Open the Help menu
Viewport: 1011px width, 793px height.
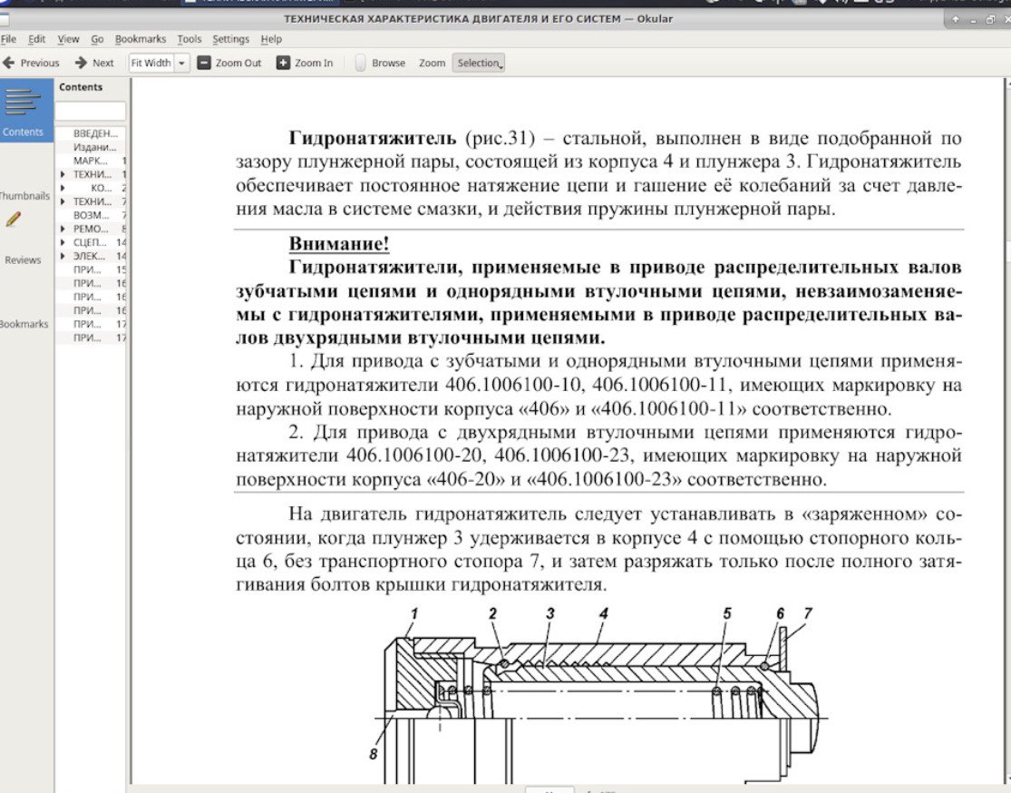pyautogui.click(x=271, y=39)
